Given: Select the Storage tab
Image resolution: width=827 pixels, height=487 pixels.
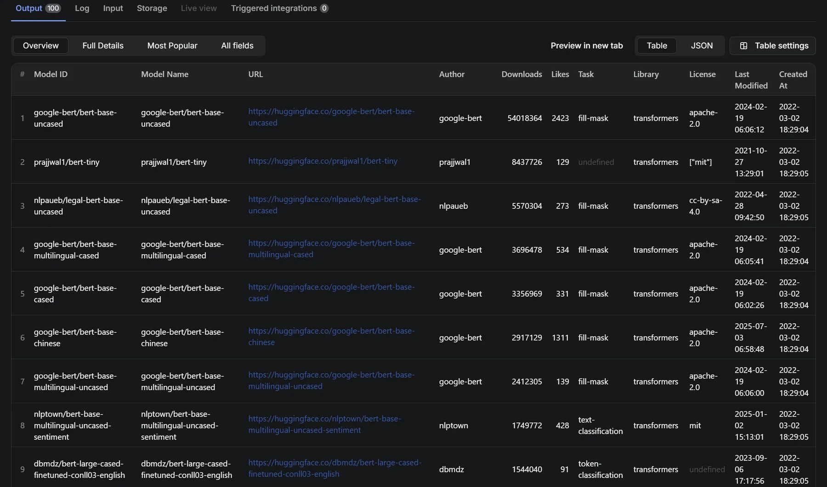Looking at the screenshot, I should click(x=152, y=8).
